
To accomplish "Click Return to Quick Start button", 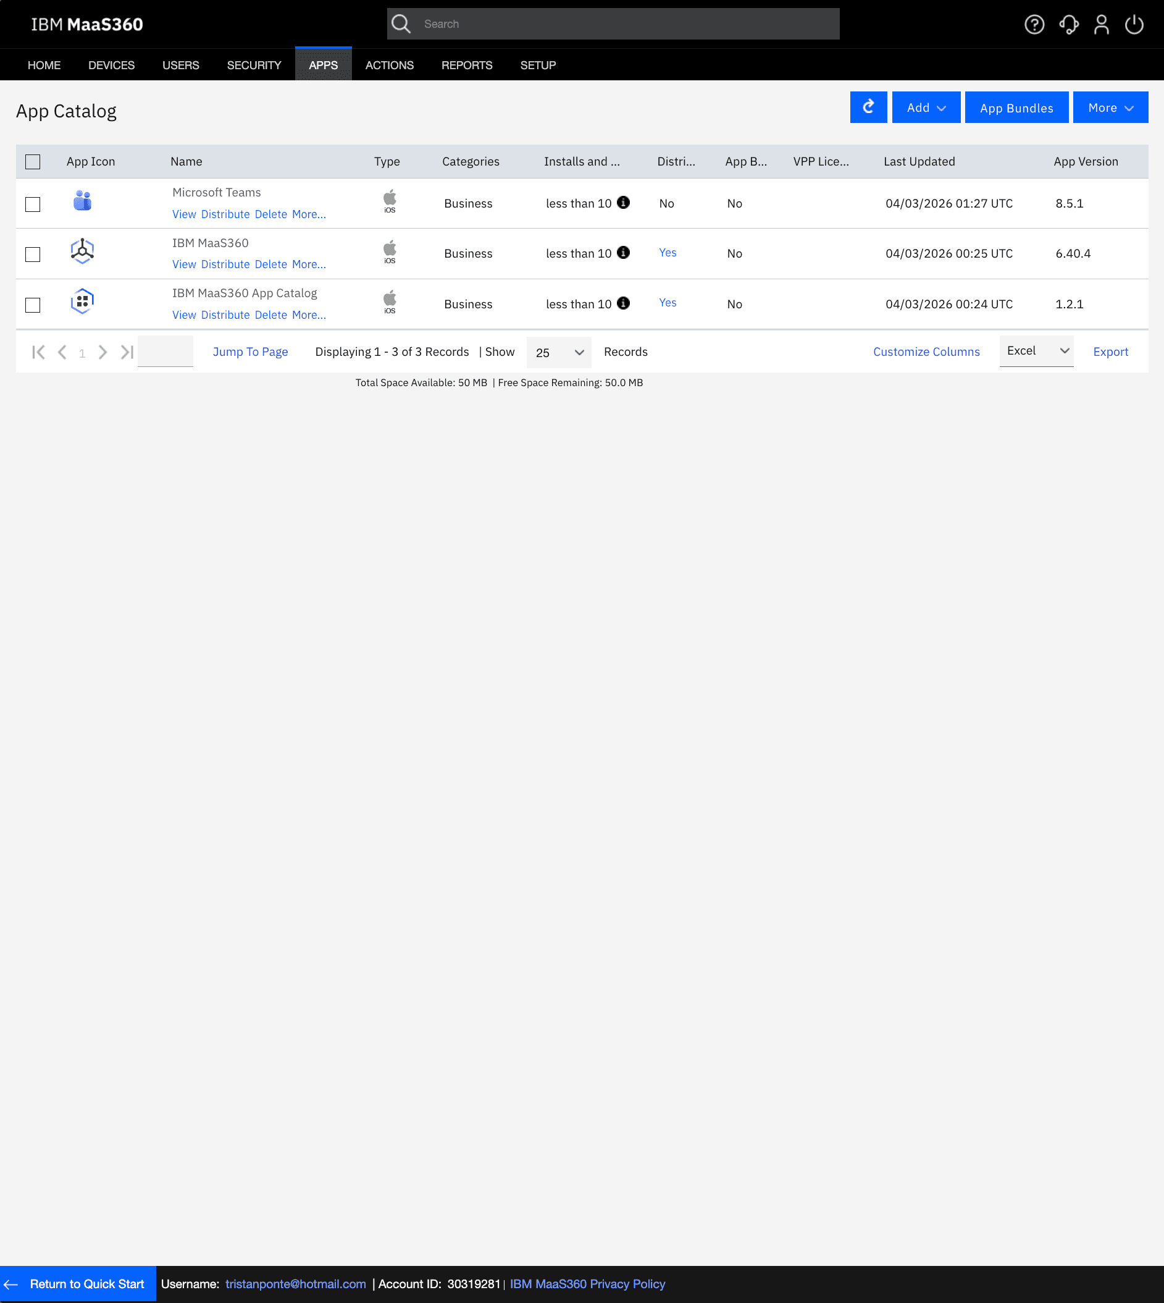I will coord(78,1284).
